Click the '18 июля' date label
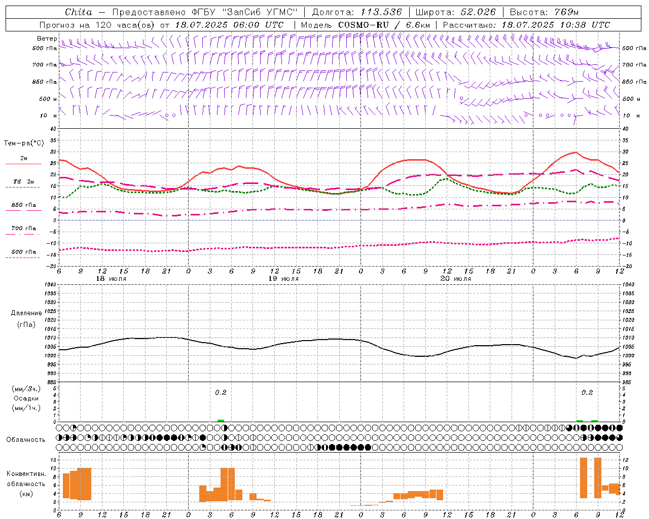 coord(112,279)
